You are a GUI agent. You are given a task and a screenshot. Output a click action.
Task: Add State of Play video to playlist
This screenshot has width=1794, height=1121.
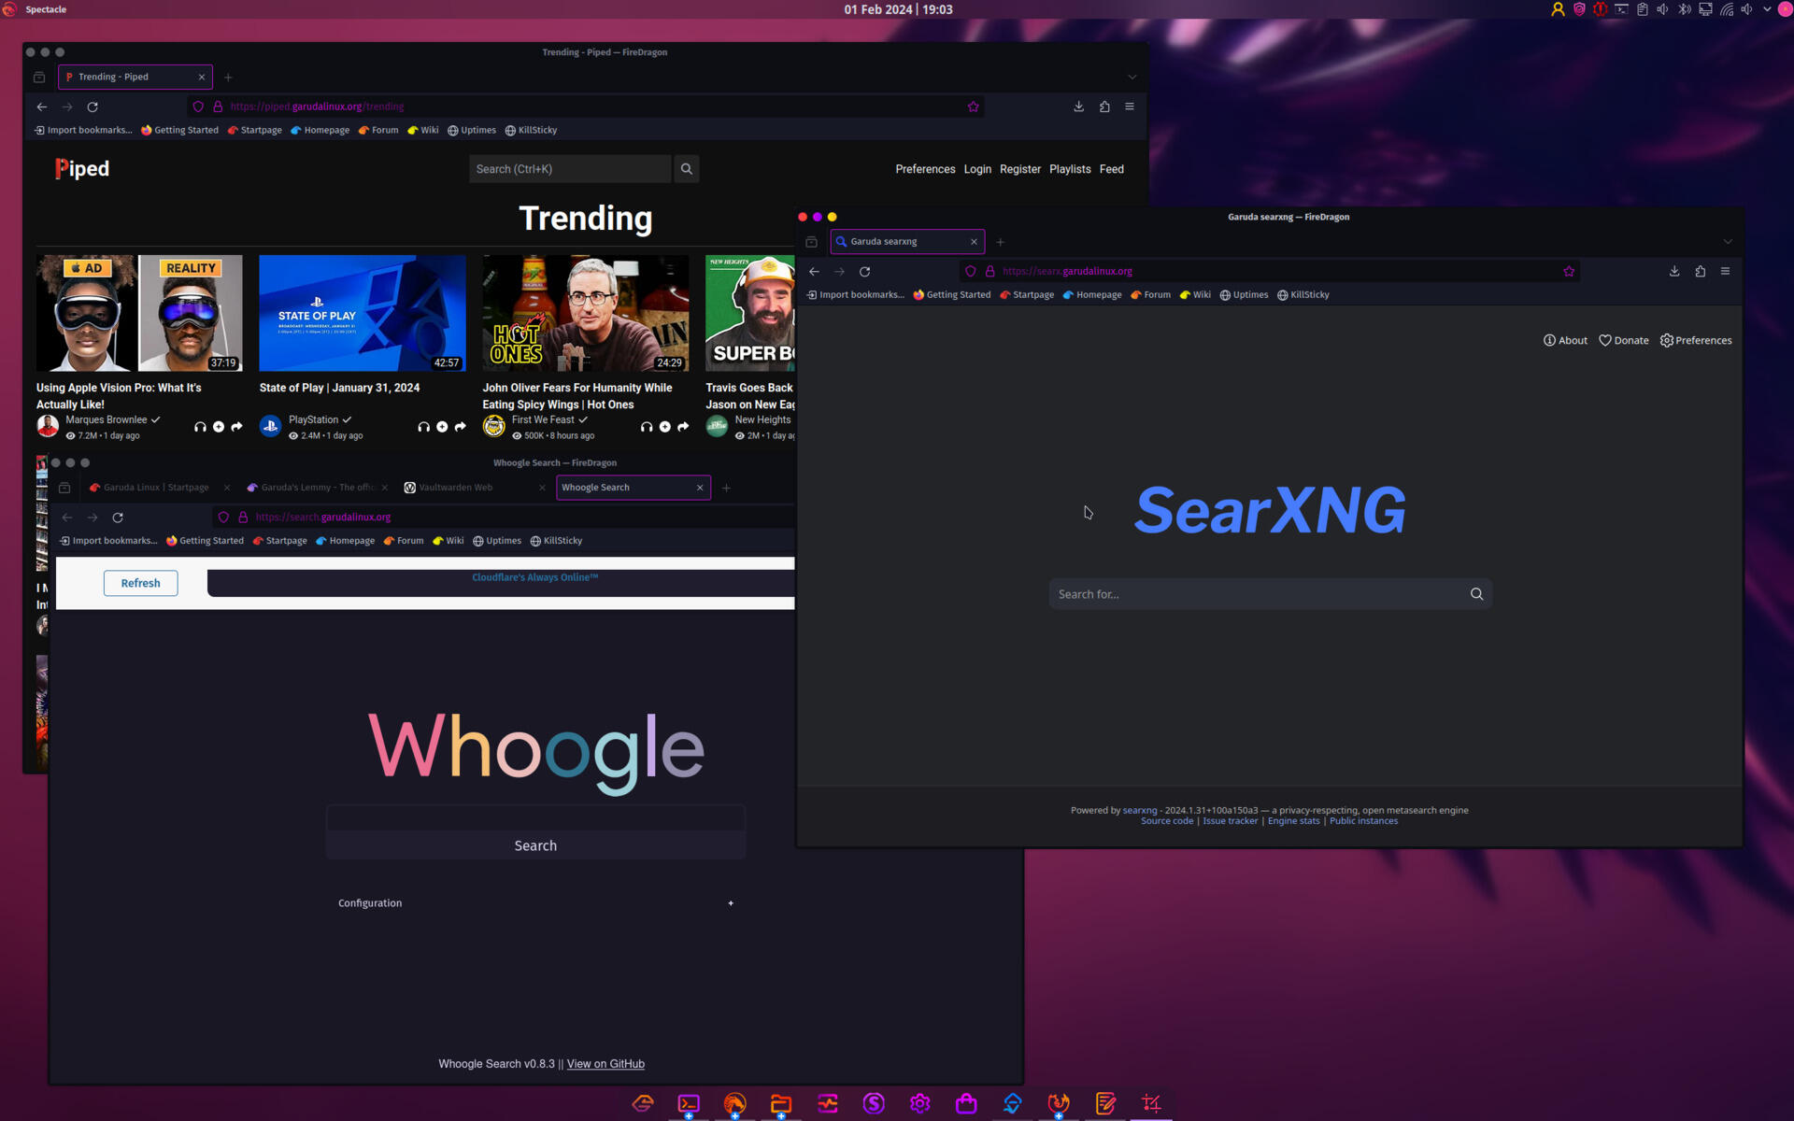[x=442, y=427]
